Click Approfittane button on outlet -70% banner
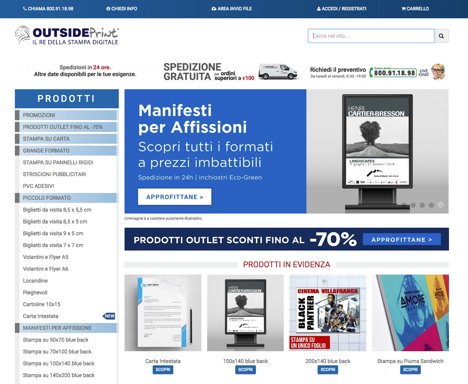 pos(402,239)
